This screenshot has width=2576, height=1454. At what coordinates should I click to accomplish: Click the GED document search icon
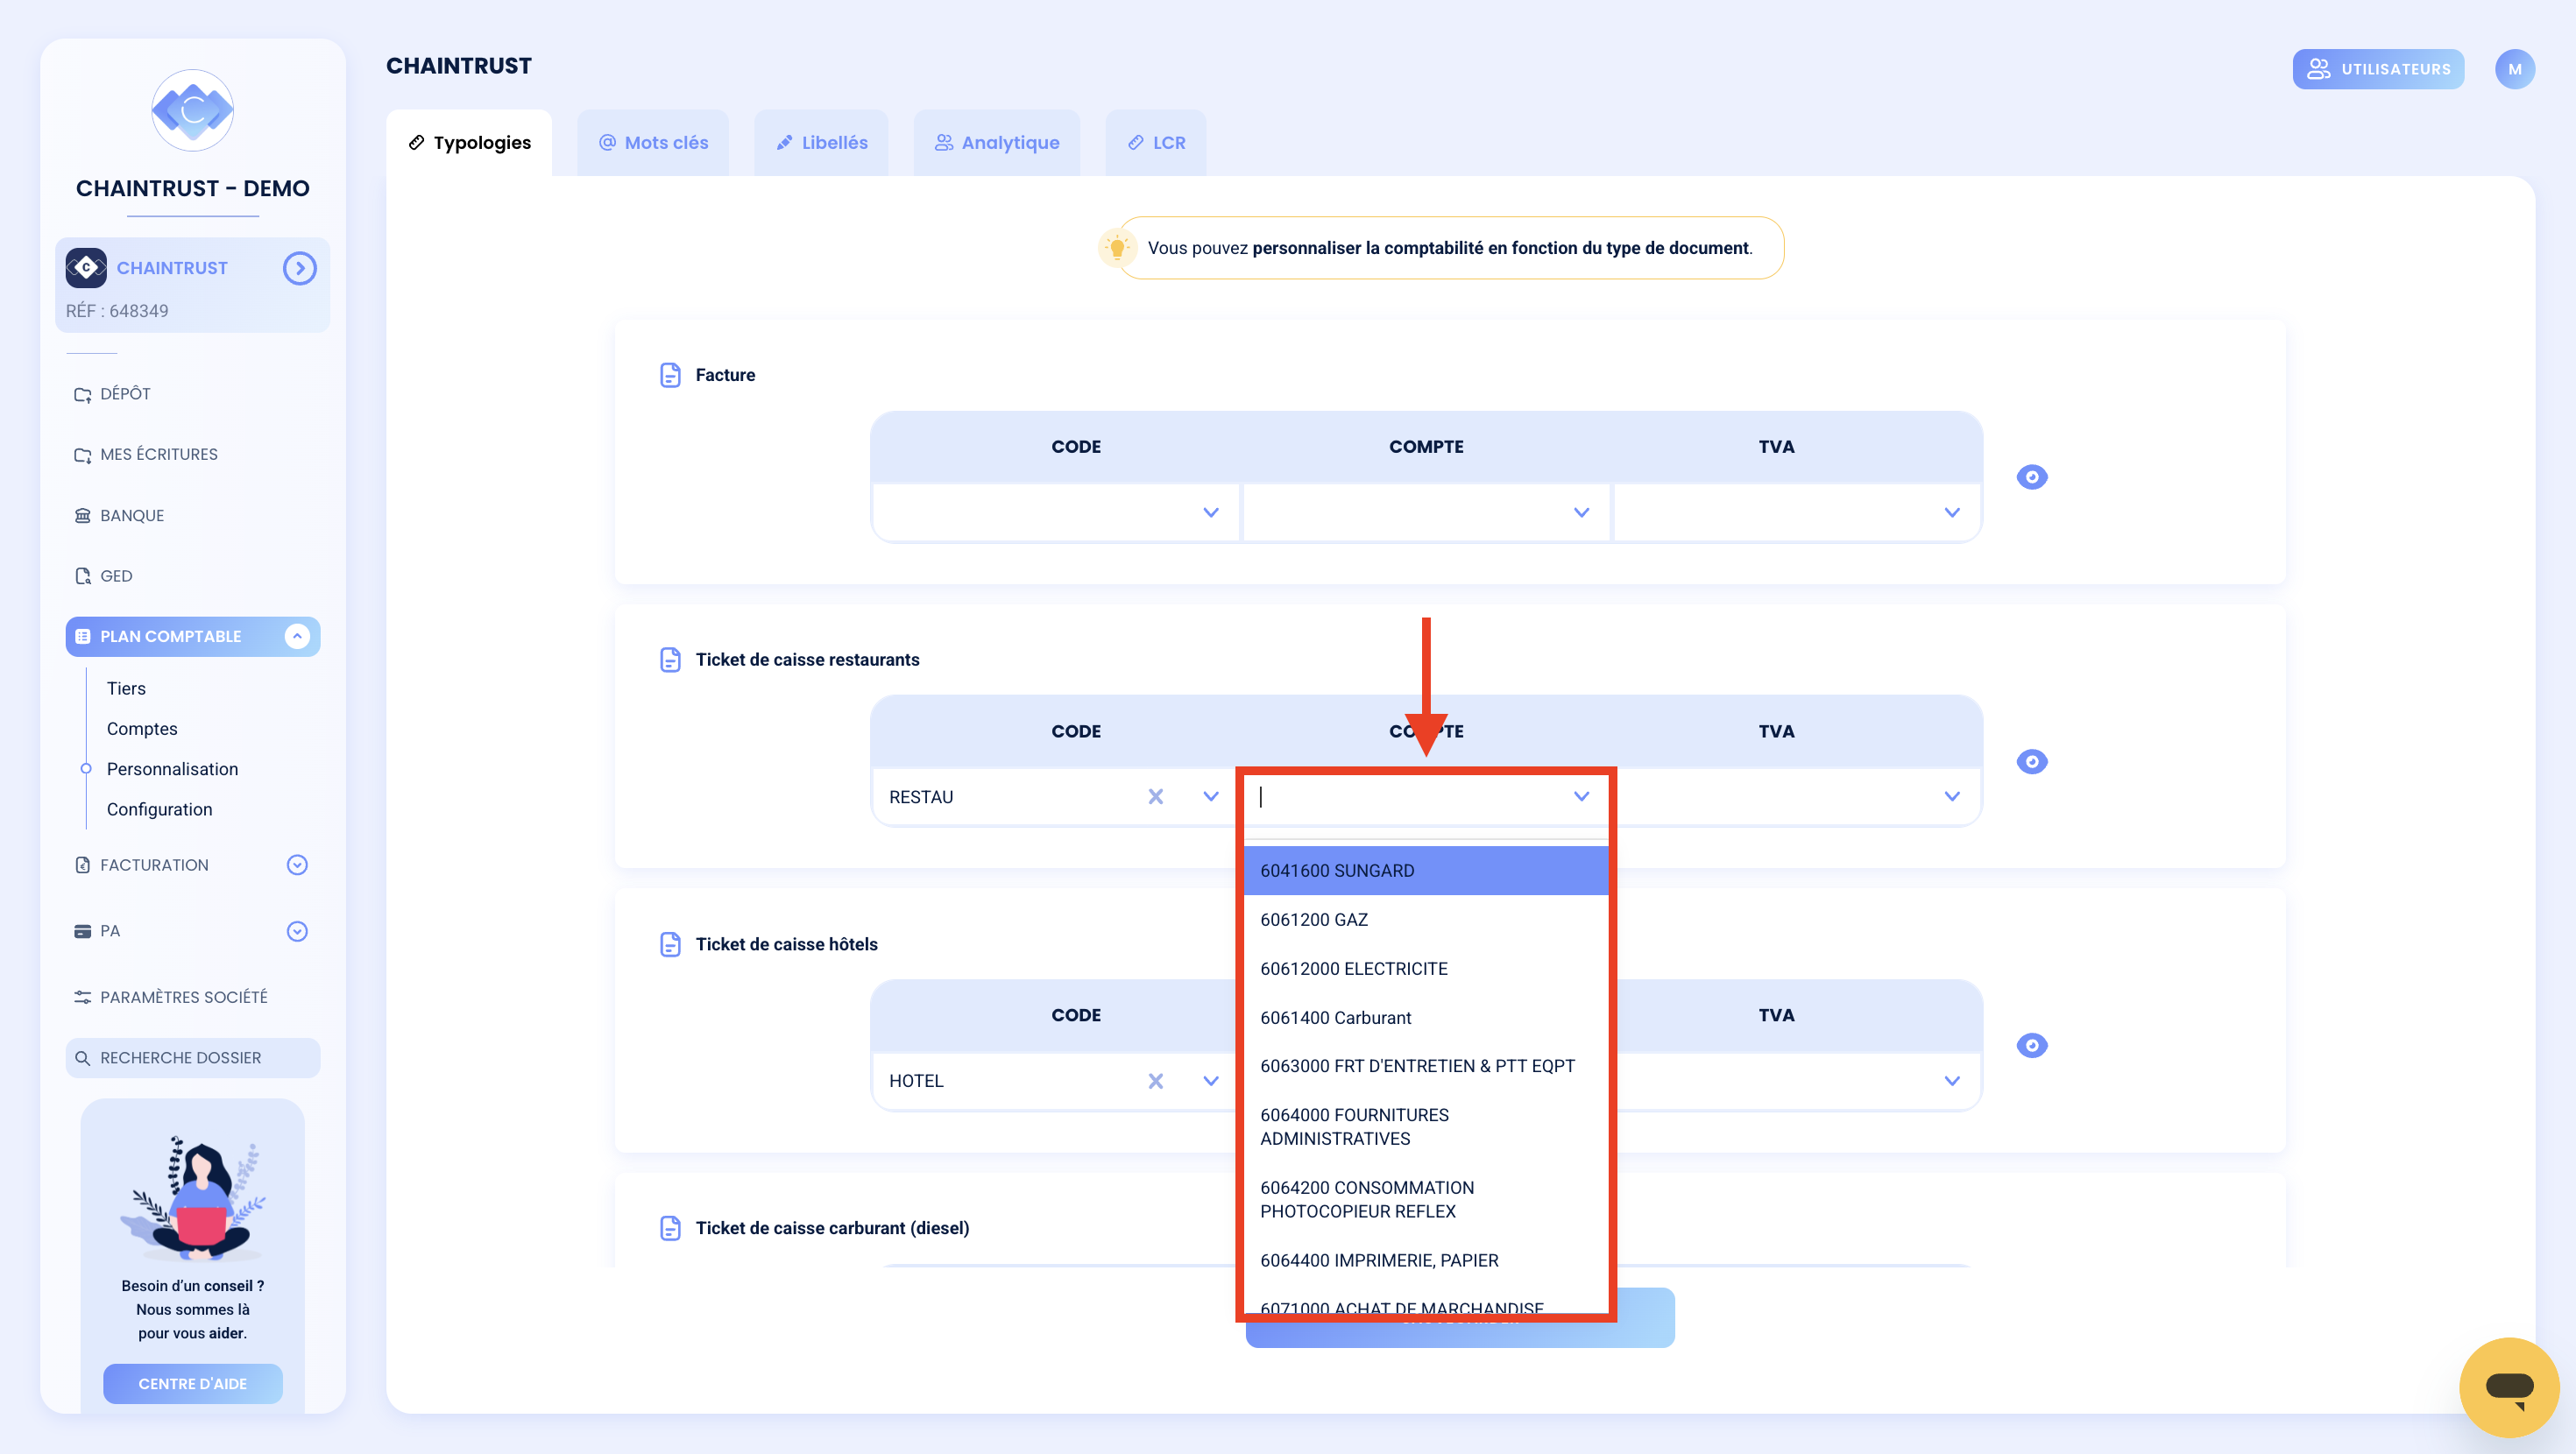click(82, 576)
